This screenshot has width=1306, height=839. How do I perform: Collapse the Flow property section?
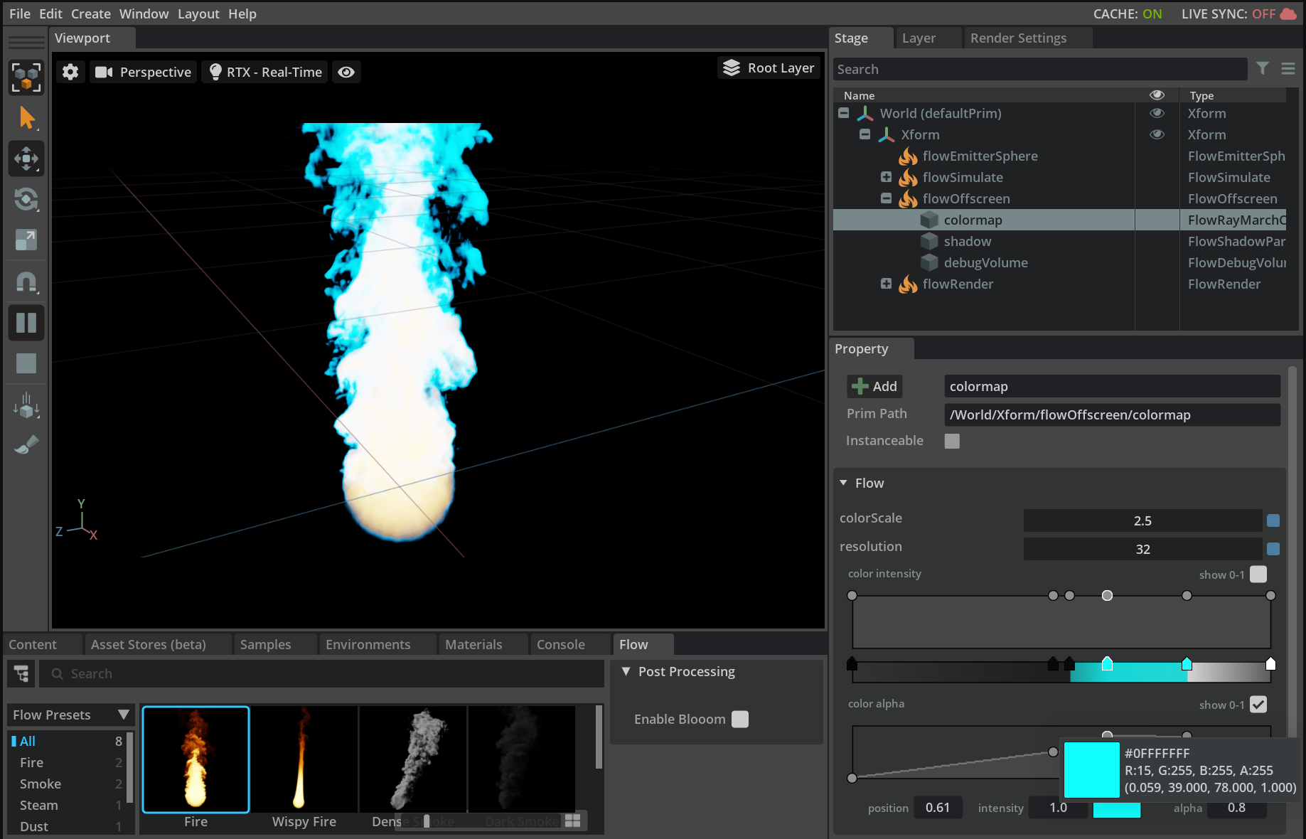point(844,483)
